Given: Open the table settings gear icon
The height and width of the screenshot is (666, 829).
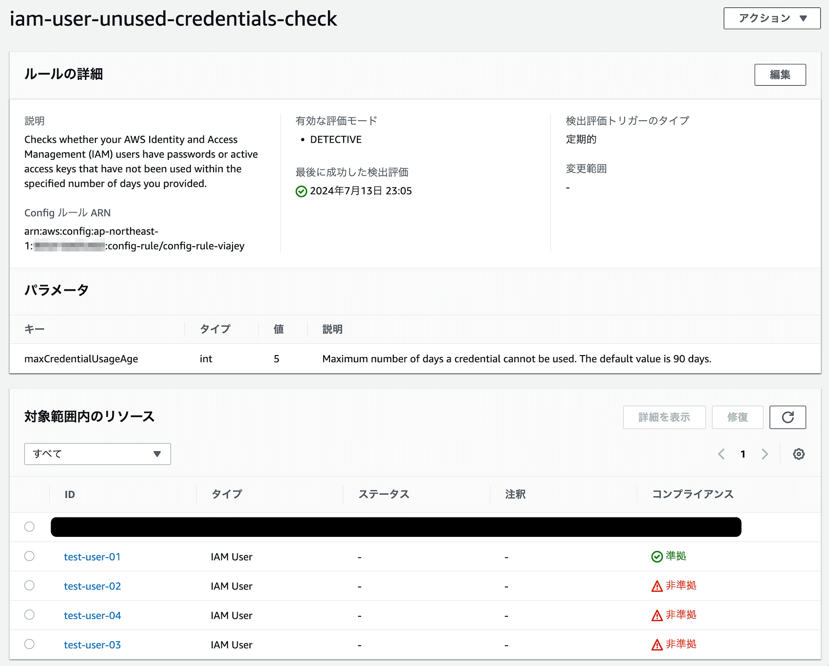Looking at the screenshot, I should tap(799, 454).
